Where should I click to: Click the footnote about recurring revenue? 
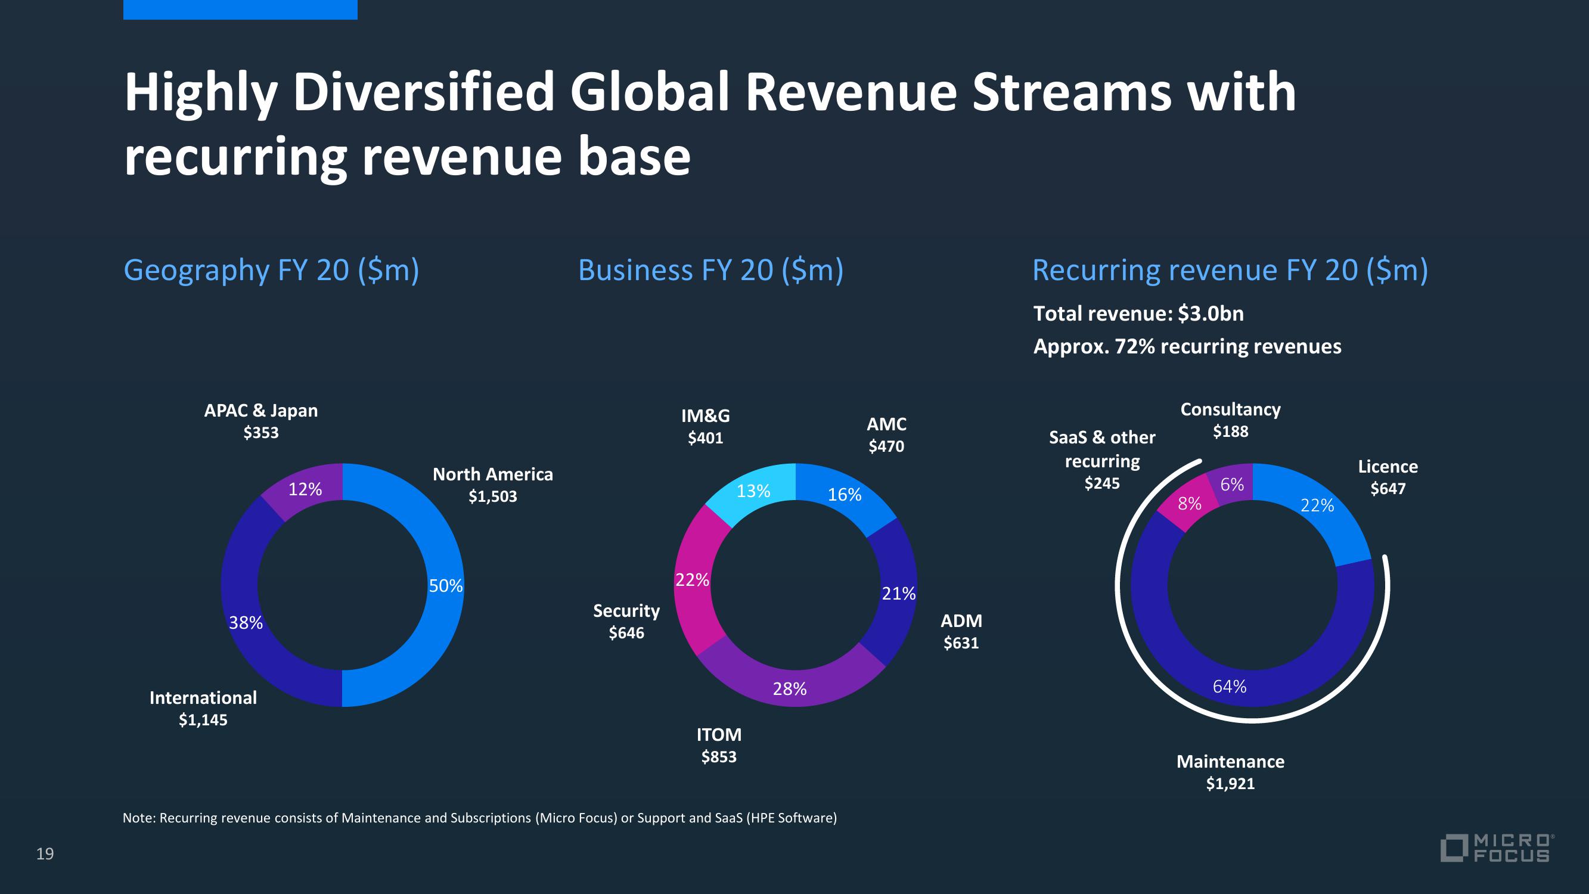tap(480, 818)
